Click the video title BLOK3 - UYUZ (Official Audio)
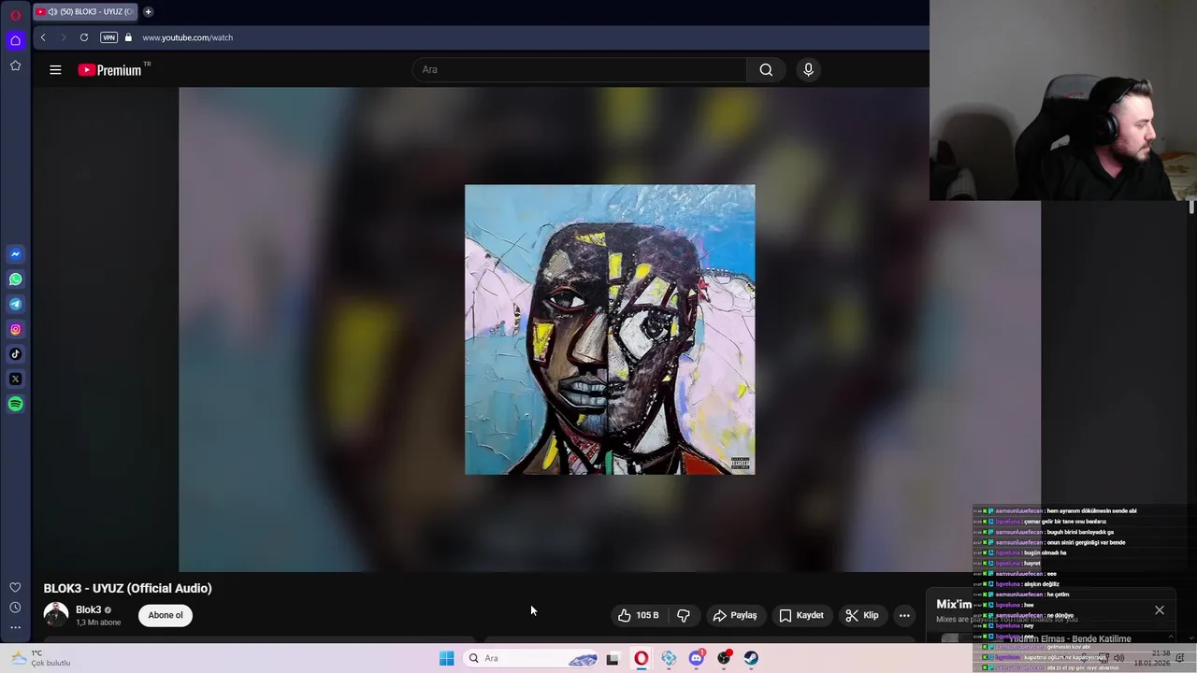Image resolution: width=1197 pixels, height=673 pixels. (128, 588)
